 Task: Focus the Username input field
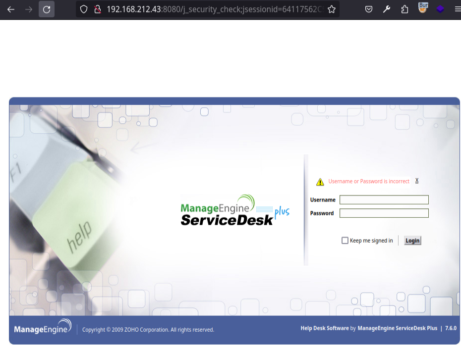pyautogui.click(x=384, y=199)
